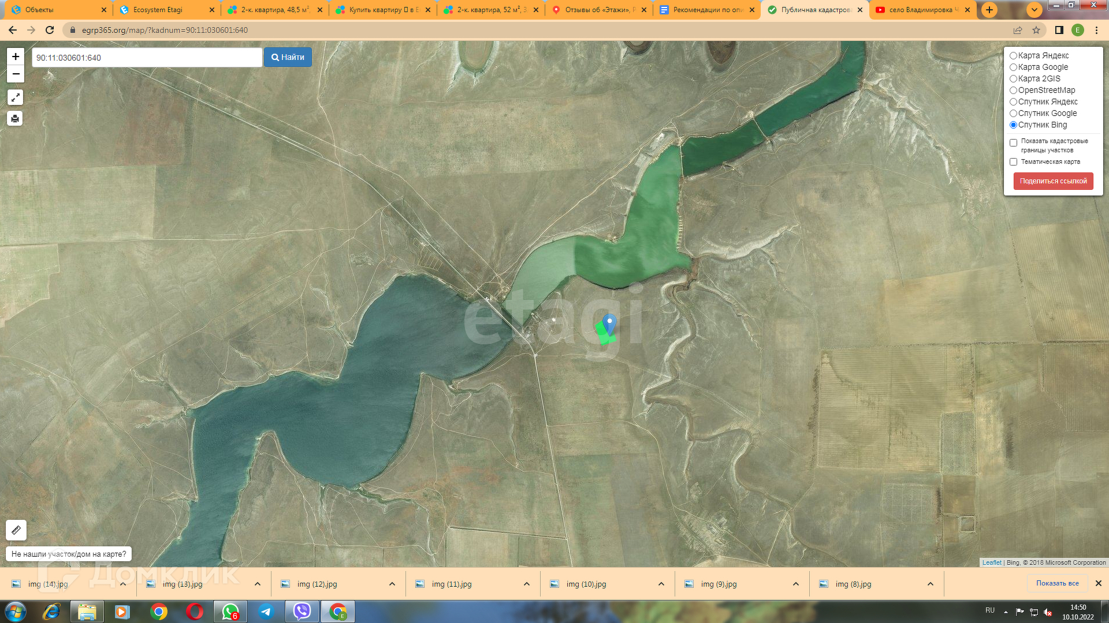Bookmark this page with star icon
The width and height of the screenshot is (1109, 623).
[1036, 30]
